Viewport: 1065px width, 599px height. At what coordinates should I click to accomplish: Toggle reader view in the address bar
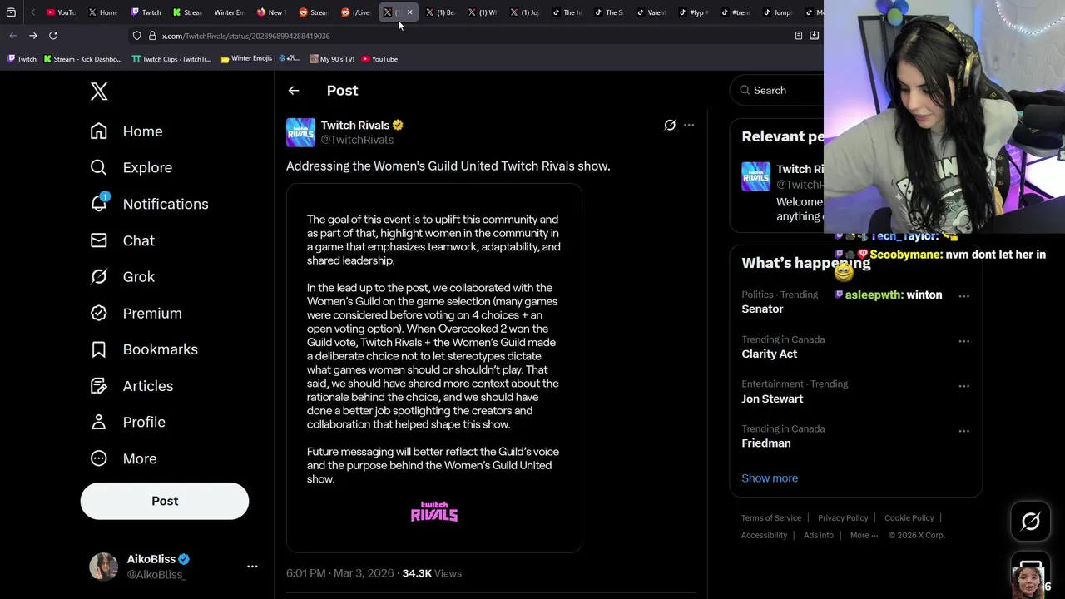click(799, 36)
